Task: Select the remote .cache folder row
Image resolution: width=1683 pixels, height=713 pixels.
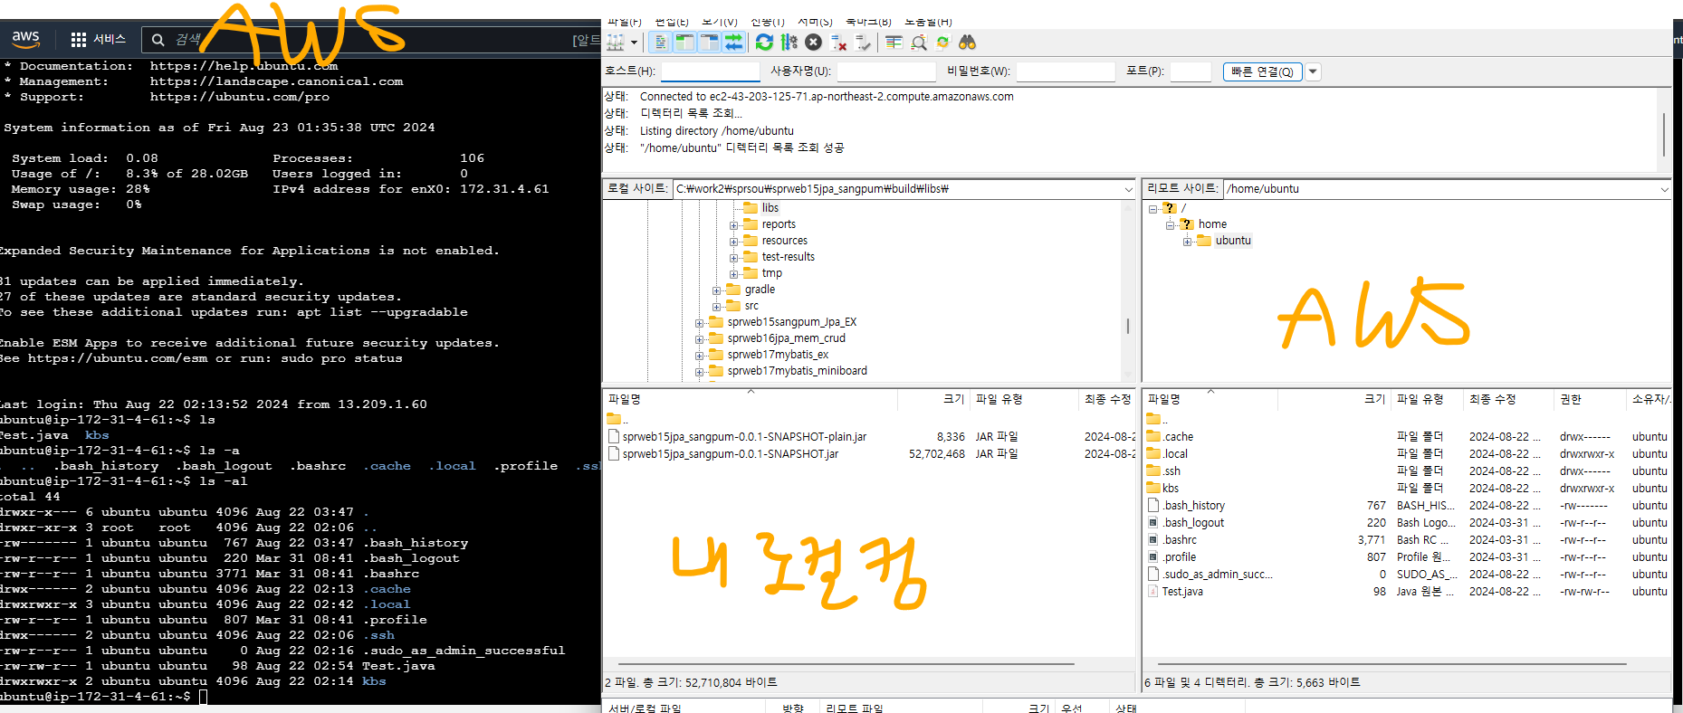Action: click(x=1406, y=437)
